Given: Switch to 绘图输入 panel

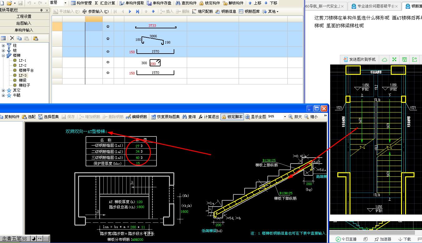Looking at the screenshot, I should (x=24, y=23).
